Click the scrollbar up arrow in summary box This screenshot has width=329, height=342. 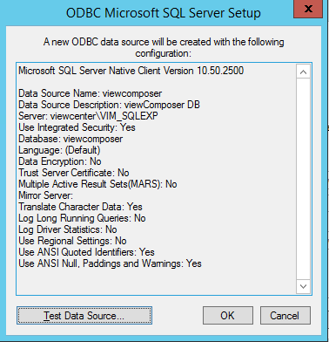(x=303, y=72)
